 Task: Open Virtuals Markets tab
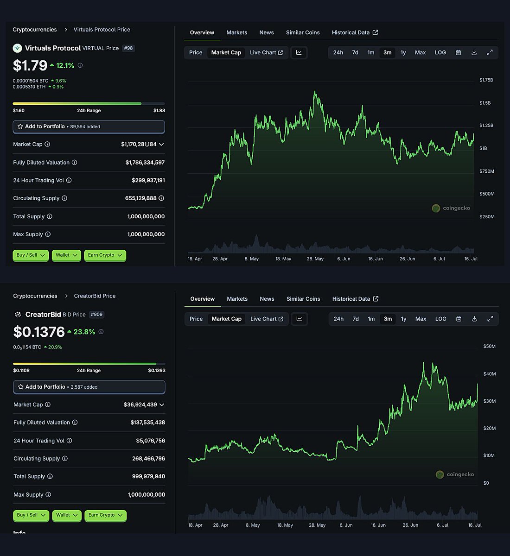237,32
